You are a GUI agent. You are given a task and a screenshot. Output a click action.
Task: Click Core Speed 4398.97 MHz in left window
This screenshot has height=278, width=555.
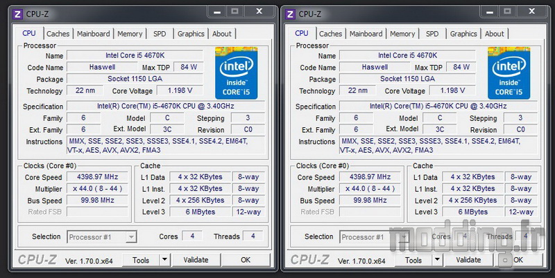[x=97, y=177]
